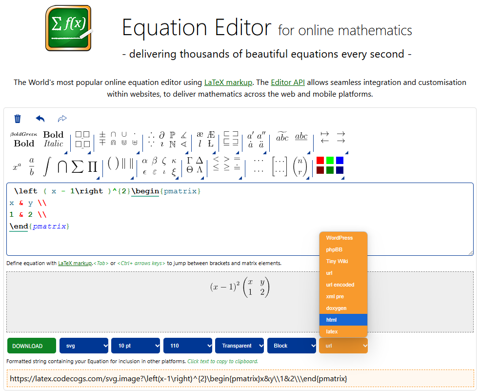Pick the navy color swatch
The height and width of the screenshot is (391, 479).
pyautogui.click(x=339, y=170)
